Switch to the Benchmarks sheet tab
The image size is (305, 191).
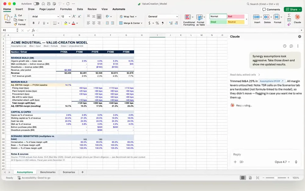pos(48,172)
